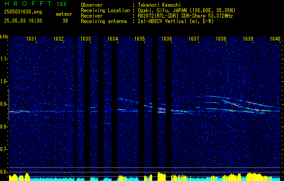This screenshot has width=284, height=181.
Task: Click the 0.6 kHz axis label
Action: coord(4,172)
